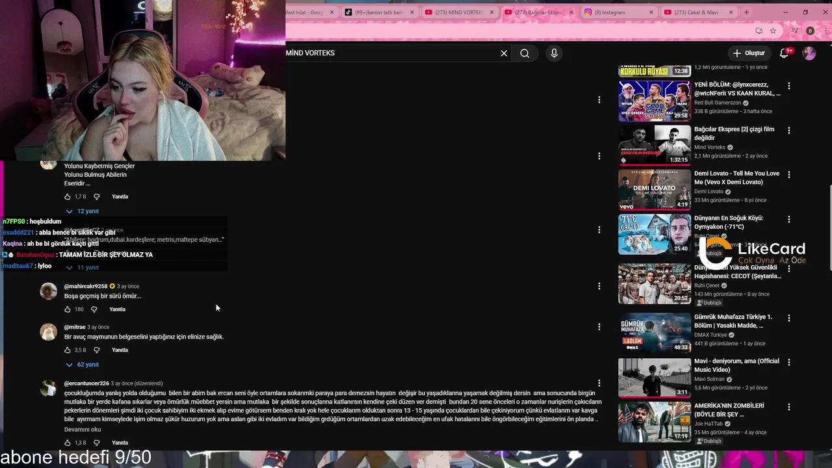The height and width of the screenshot is (468, 832).
Task: Like mahircakr9258's comment
Action: (68, 309)
